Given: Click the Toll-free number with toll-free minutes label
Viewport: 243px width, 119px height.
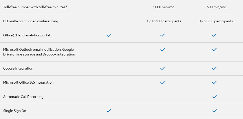Looking at the screenshot, I should click(35, 7).
